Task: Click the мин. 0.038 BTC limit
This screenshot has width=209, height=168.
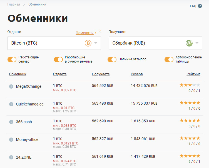Action: coord(65,126)
